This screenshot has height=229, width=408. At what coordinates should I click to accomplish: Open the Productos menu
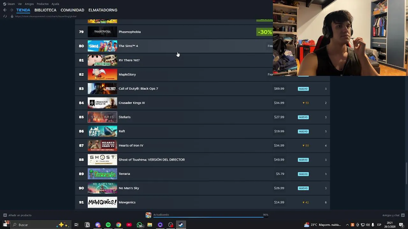43,4
